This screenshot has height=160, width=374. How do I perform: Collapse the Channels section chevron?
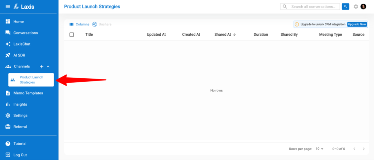tap(48, 67)
